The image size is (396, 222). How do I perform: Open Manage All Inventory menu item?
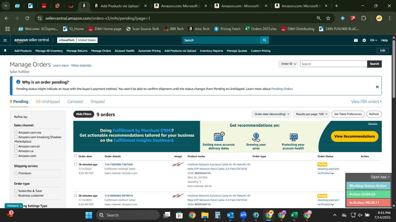point(49,51)
